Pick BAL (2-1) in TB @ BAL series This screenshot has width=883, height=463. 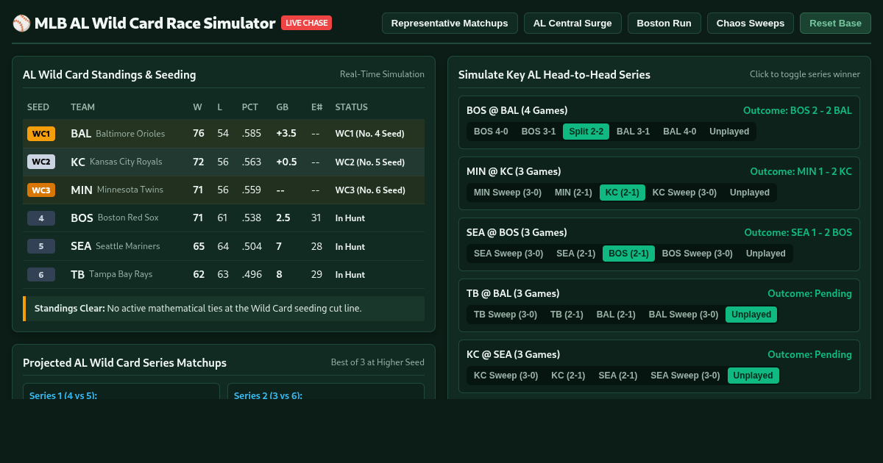[x=616, y=315]
